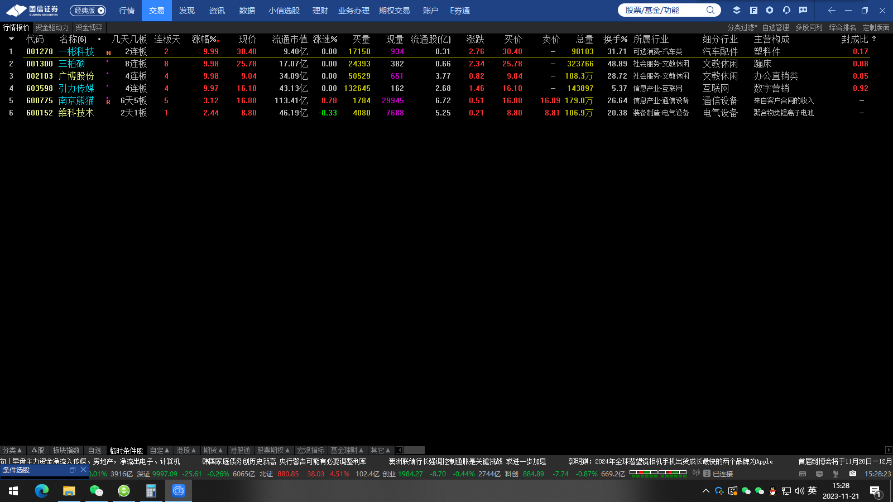This screenshot has width=893, height=502.
Task: Switch to the 资金驱动力 tab
Action: point(52,27)
